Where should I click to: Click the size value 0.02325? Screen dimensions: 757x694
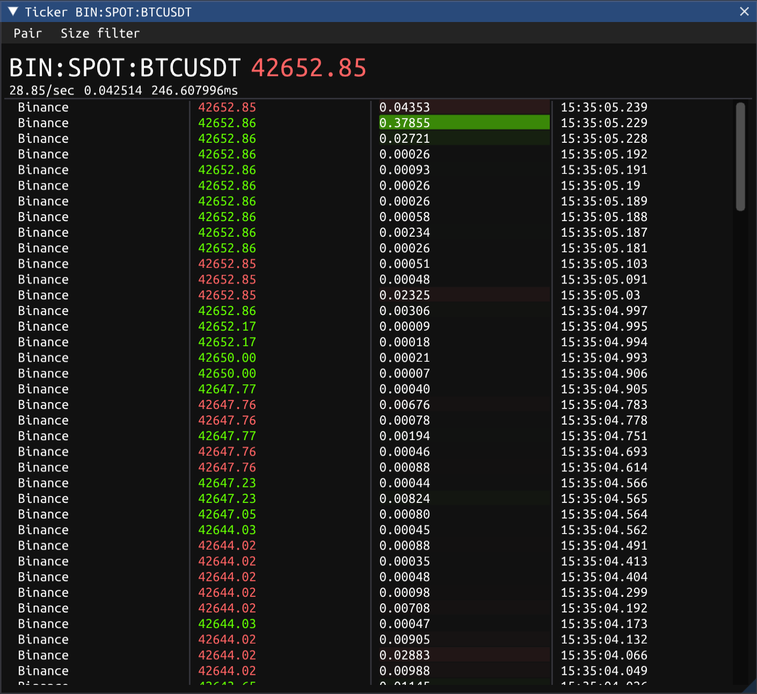point(405,295)
